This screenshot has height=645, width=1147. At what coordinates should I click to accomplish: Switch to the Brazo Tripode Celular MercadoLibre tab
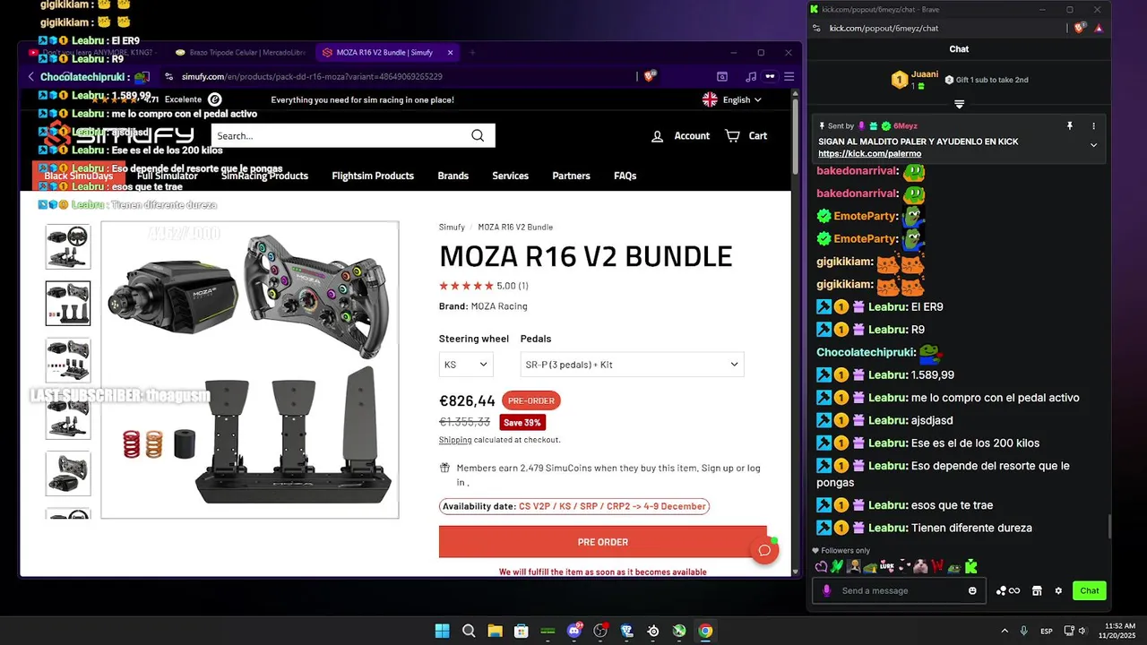click(239, 52)
